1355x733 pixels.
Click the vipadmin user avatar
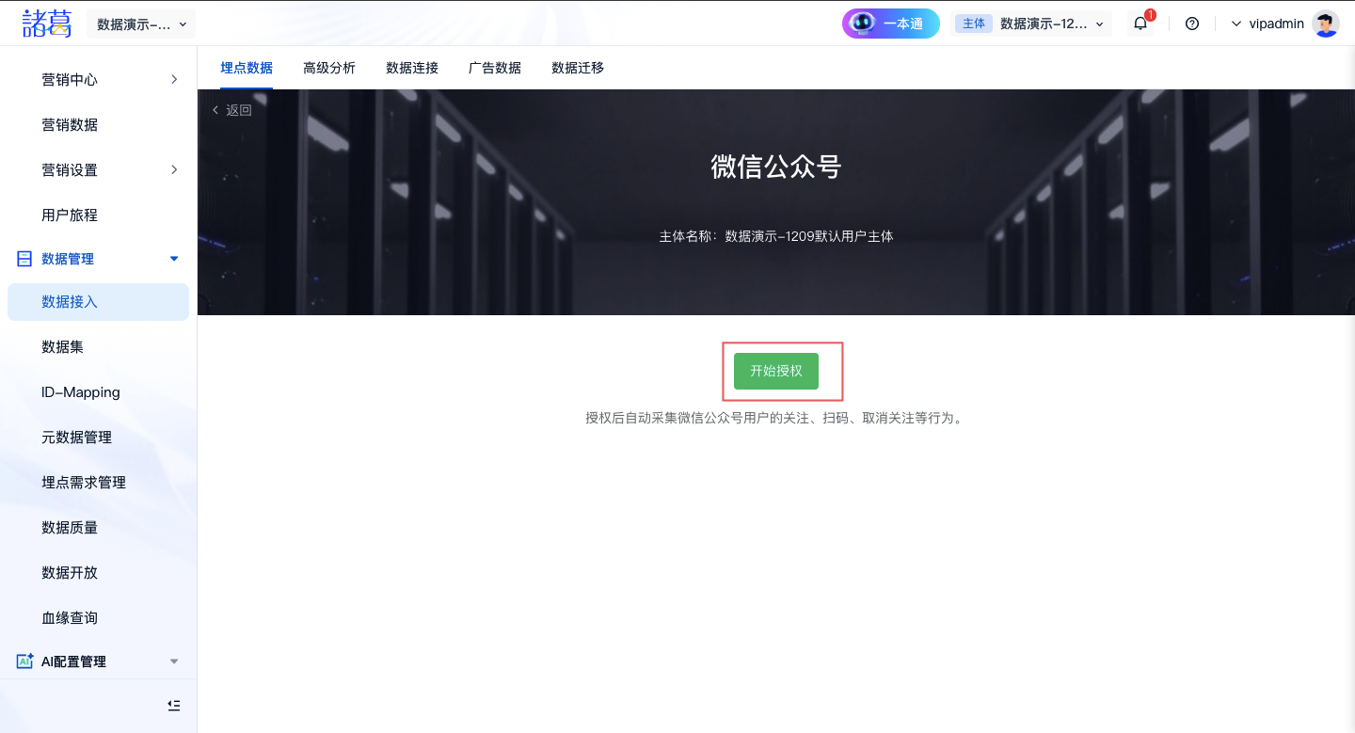click(x=1325, y=24)
